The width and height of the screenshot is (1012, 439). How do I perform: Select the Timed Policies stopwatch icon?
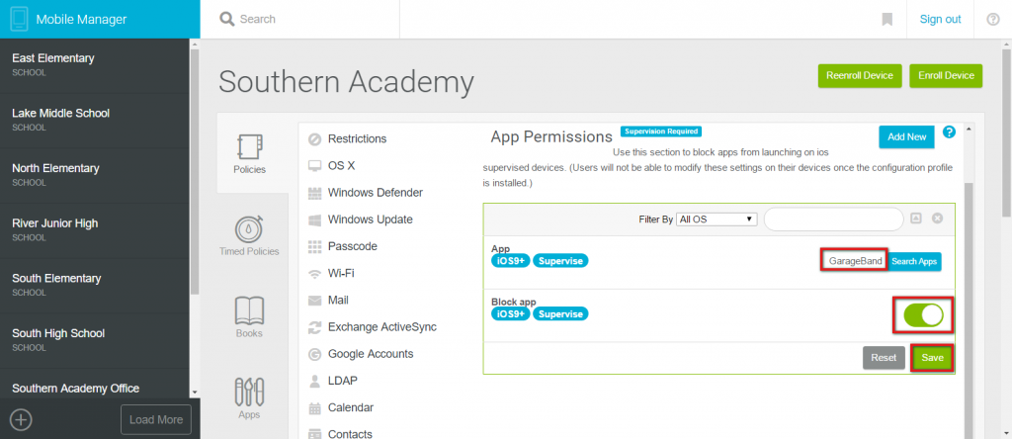coord(249,228)
